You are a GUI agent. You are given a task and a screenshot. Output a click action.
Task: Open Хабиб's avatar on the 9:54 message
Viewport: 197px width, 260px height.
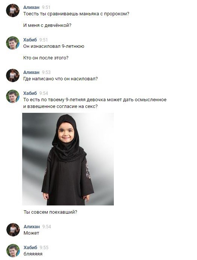pos(13,96)
